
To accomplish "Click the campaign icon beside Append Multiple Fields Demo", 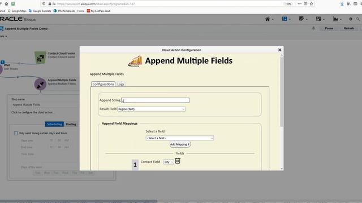I will (1, 29).
